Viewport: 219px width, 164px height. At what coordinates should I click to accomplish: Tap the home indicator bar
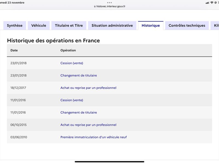(109, 162)
